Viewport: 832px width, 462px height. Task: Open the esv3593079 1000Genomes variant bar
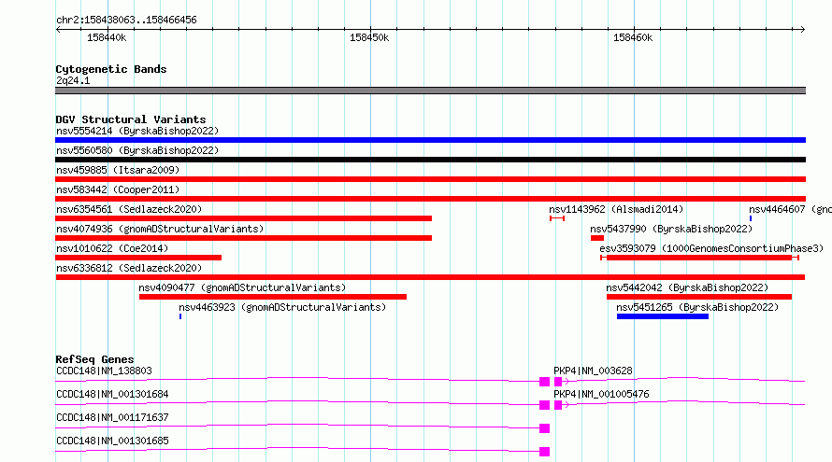699,258
